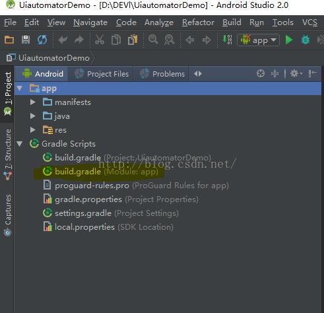The image size is (324, 313).
Task: Click the Save All toolbar icon
Action: (26, 40)
